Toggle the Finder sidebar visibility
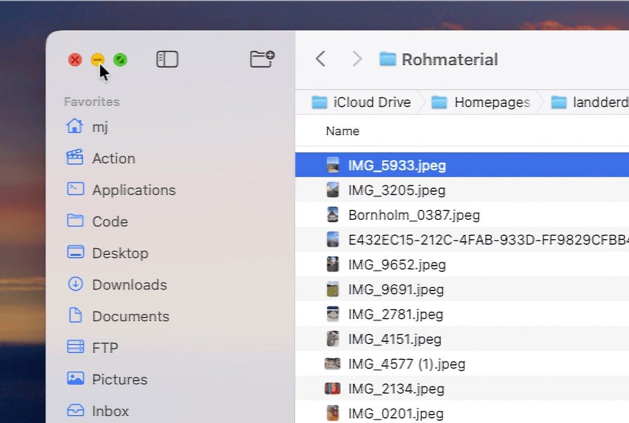Screen dimensions: 629x423 click(x=167, y=59)
